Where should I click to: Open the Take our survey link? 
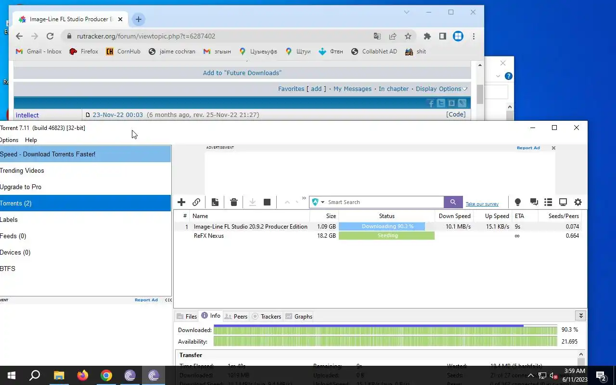click(482, 204)
